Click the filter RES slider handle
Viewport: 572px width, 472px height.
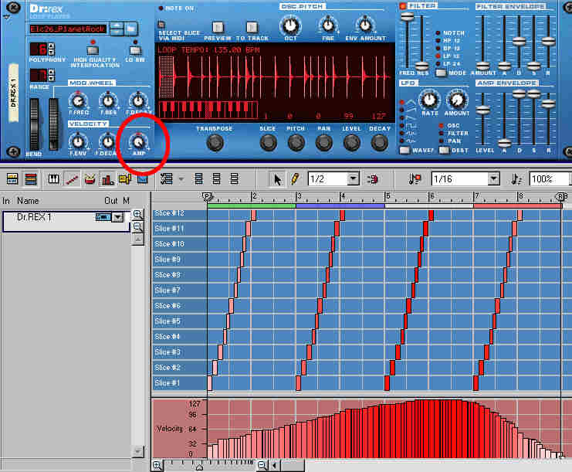point(422,66)
